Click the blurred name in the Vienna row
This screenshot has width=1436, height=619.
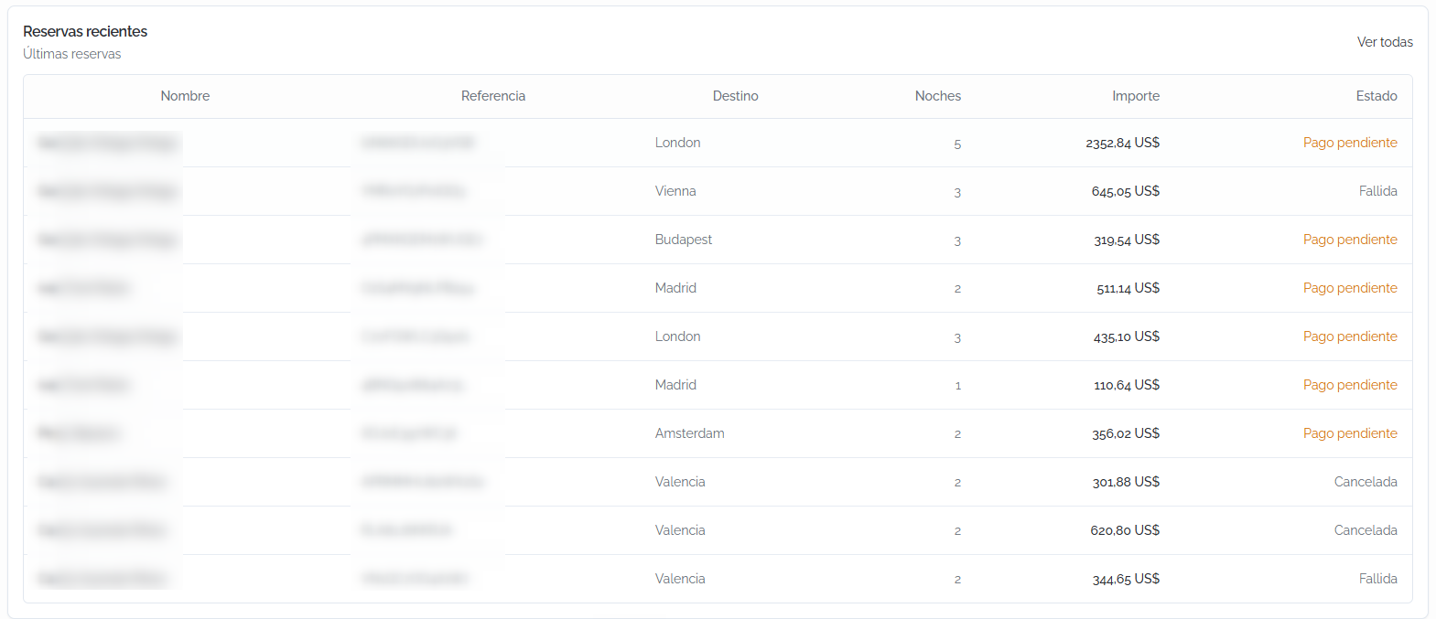point(107,191)
